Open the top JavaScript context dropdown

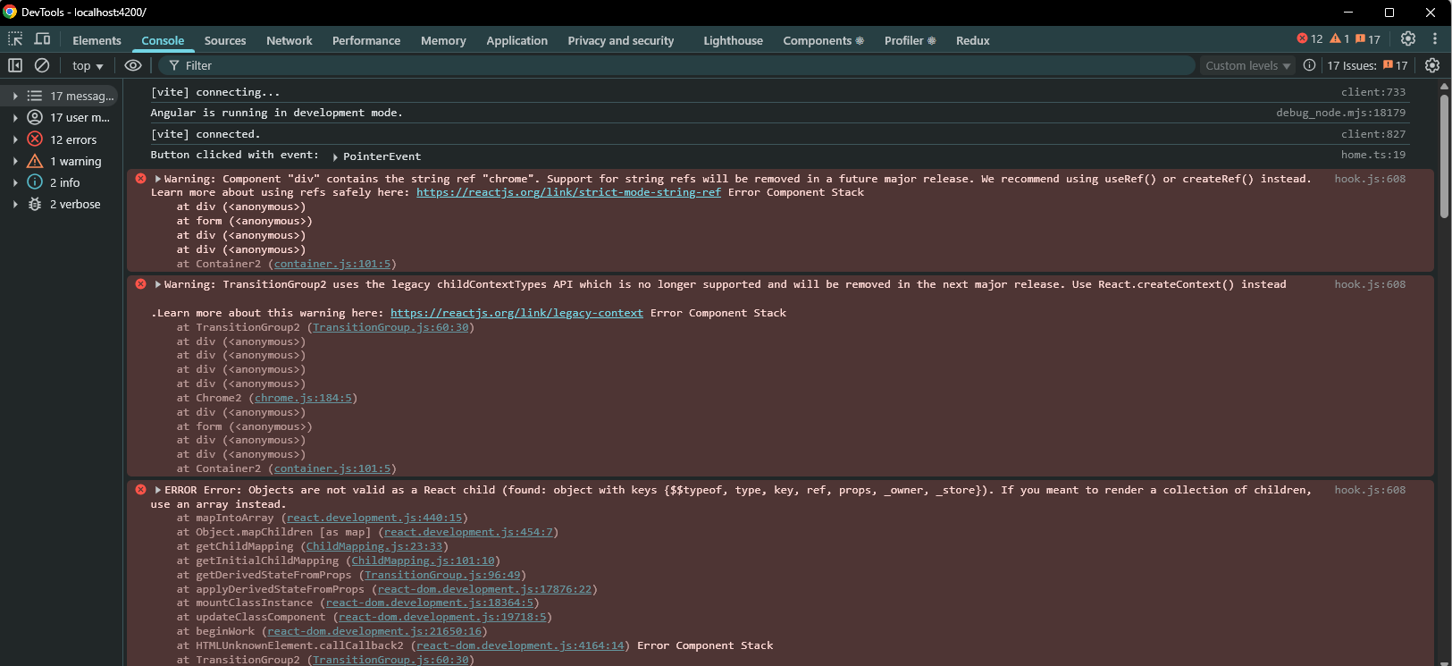[x=88, y=65]
